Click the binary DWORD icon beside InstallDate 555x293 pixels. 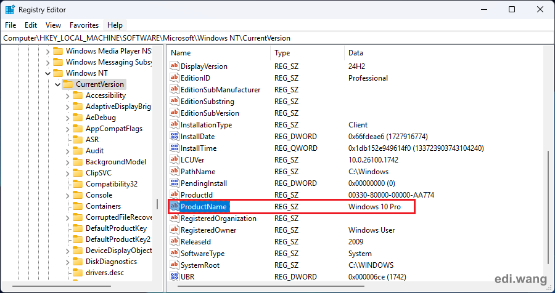click(x=174, y=136)
